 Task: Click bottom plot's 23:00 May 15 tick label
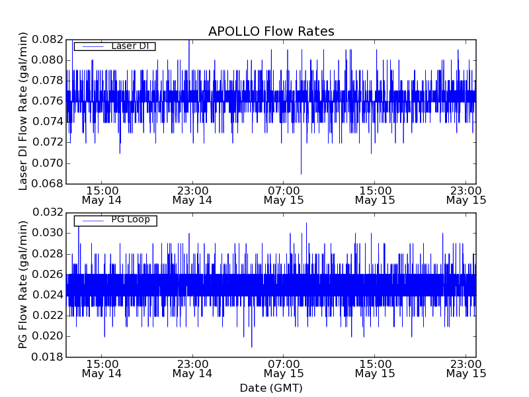466,368
